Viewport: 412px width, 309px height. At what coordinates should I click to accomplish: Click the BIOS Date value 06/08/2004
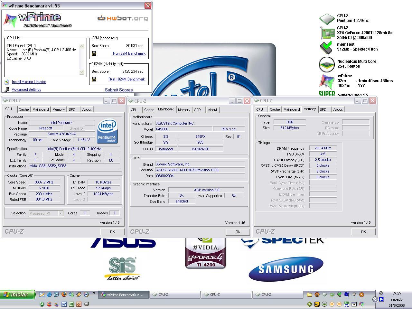200,176
